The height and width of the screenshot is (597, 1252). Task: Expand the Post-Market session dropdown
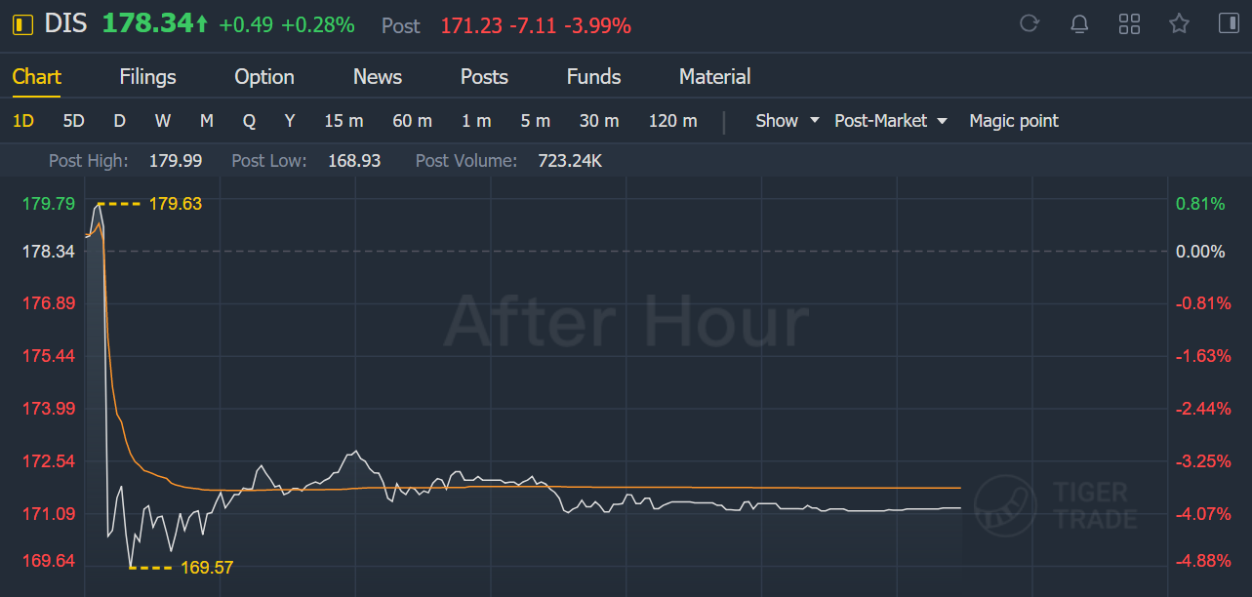click(x=891, y=121)
